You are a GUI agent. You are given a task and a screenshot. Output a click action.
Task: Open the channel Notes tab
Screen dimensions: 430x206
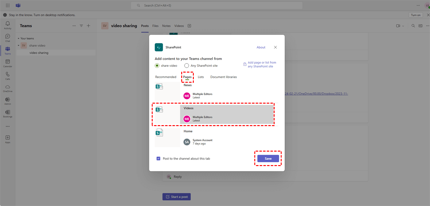[166, 26]
